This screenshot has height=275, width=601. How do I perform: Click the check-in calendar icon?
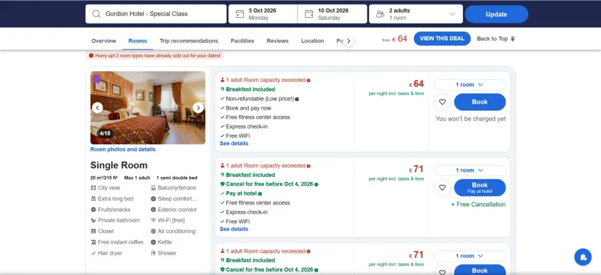click(239, 14)
